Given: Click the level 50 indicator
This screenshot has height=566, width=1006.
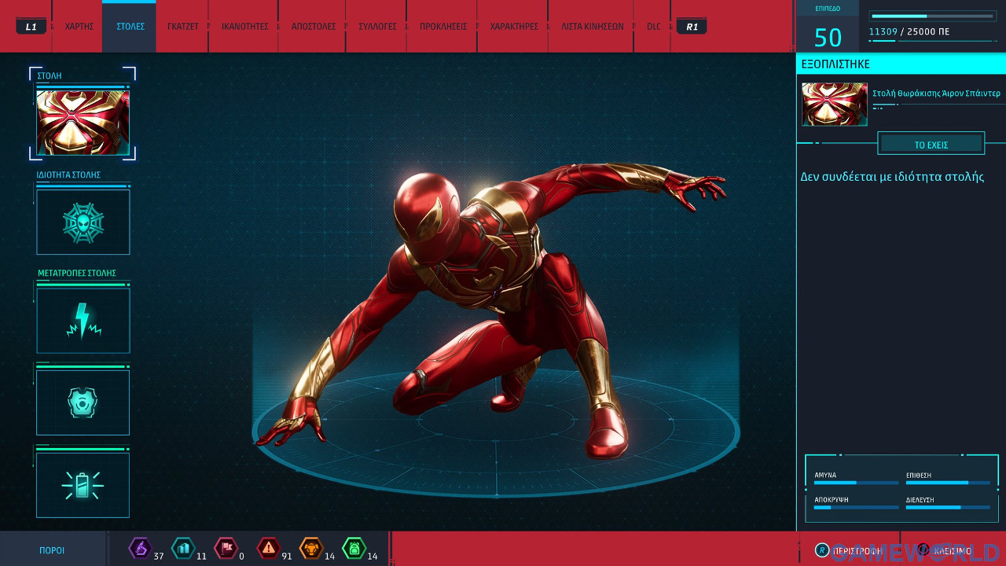Looking at the screenshot, I should (x=828, y=37).
